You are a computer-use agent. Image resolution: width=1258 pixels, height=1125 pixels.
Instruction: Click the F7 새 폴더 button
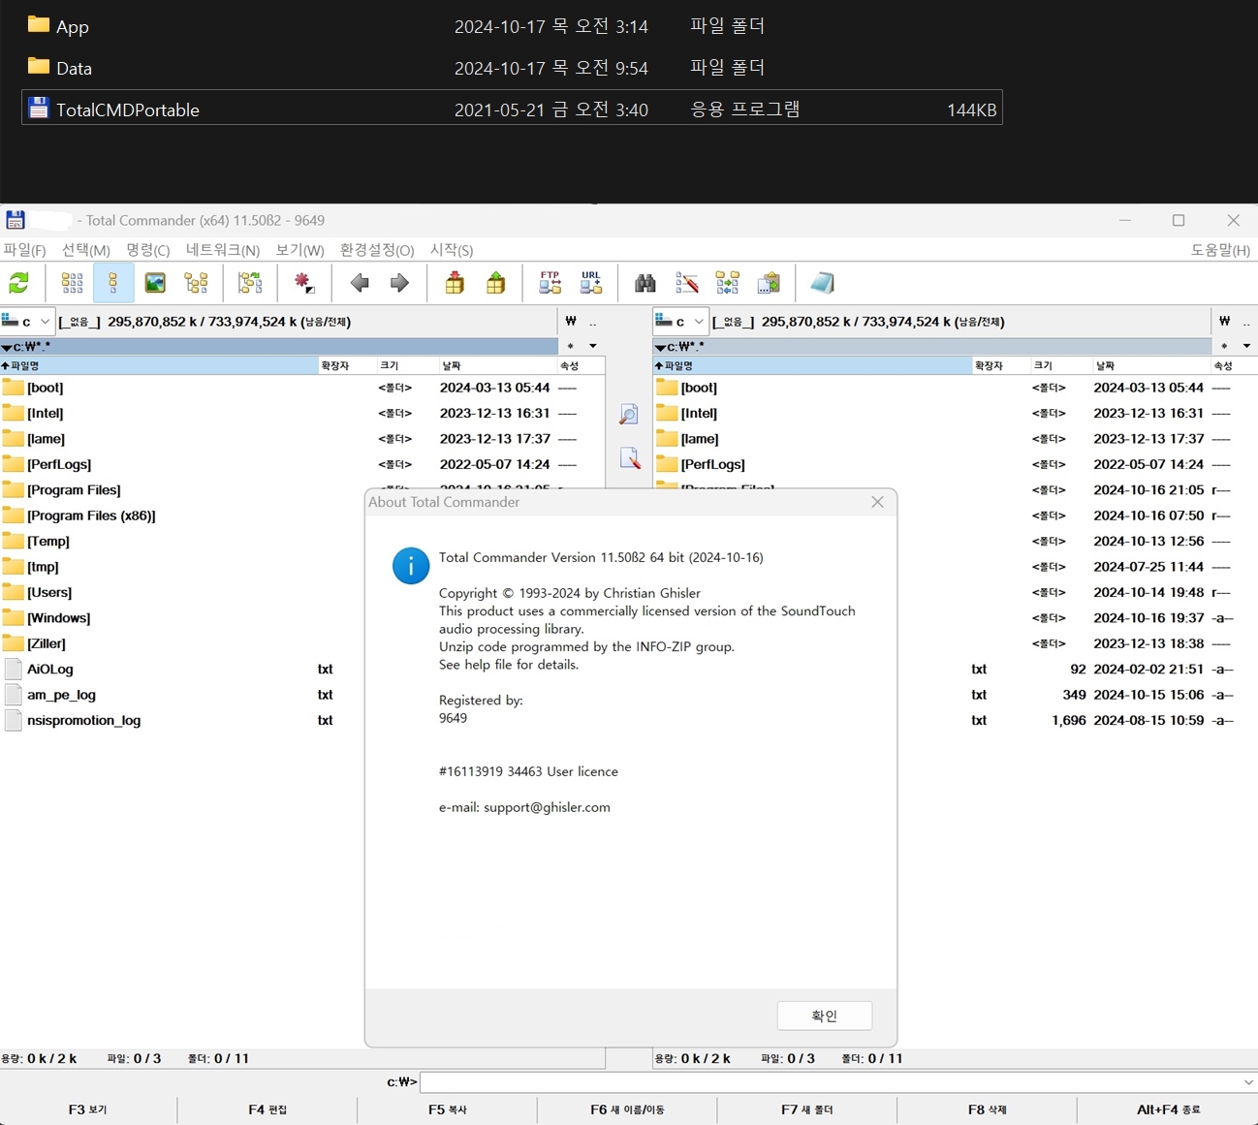click(x=807, y=1109)
